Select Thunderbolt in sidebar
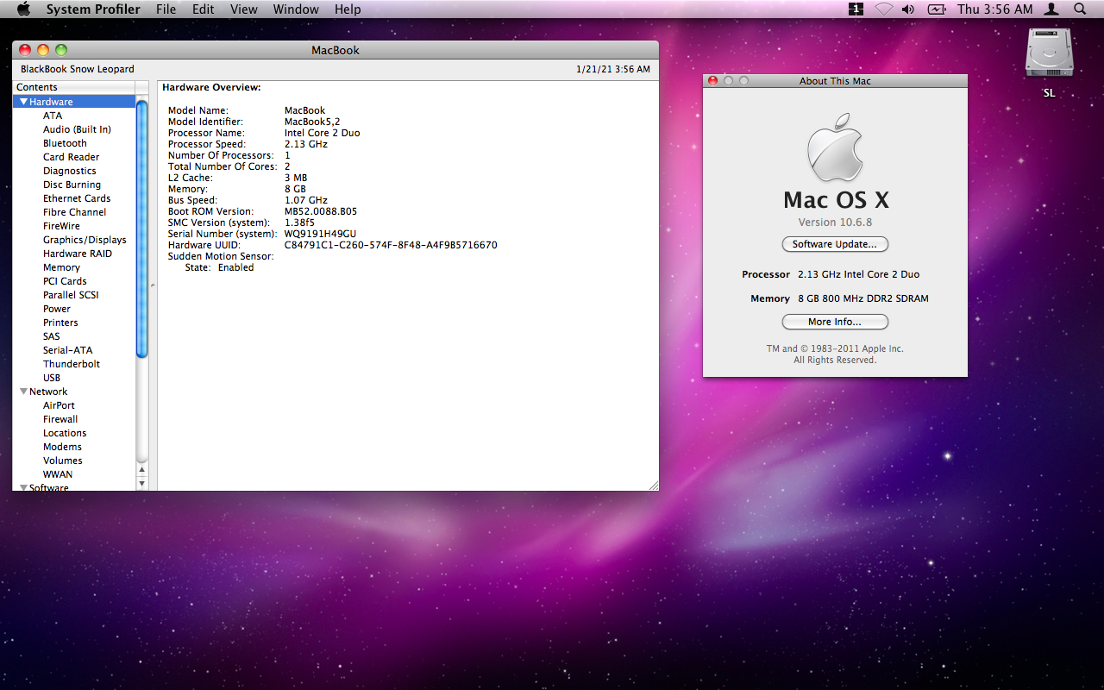The width and height of the screenshot is (1104, 690). [x=72, y=364]
